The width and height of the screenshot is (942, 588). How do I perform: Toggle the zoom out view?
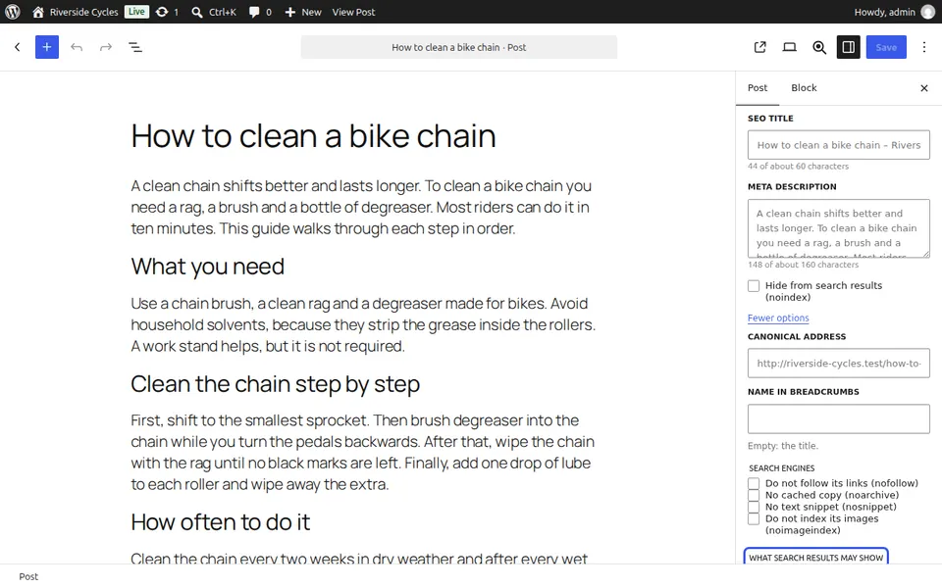(x=818, y=47)
